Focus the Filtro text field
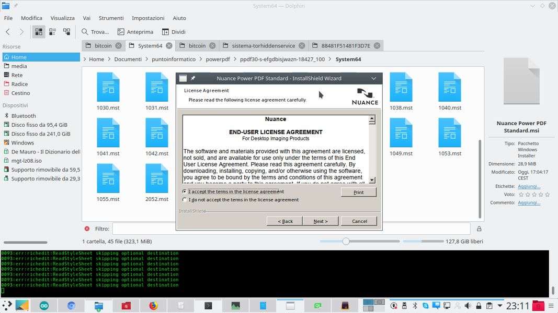 click(x=291, y=229)
